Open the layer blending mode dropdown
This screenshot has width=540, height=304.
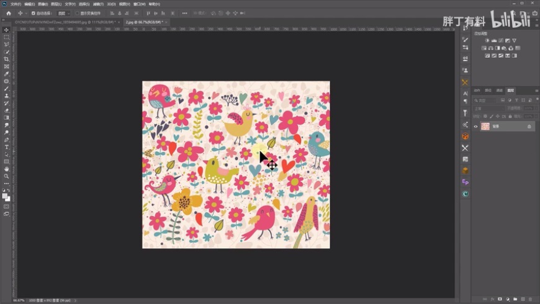click(488, 108)
